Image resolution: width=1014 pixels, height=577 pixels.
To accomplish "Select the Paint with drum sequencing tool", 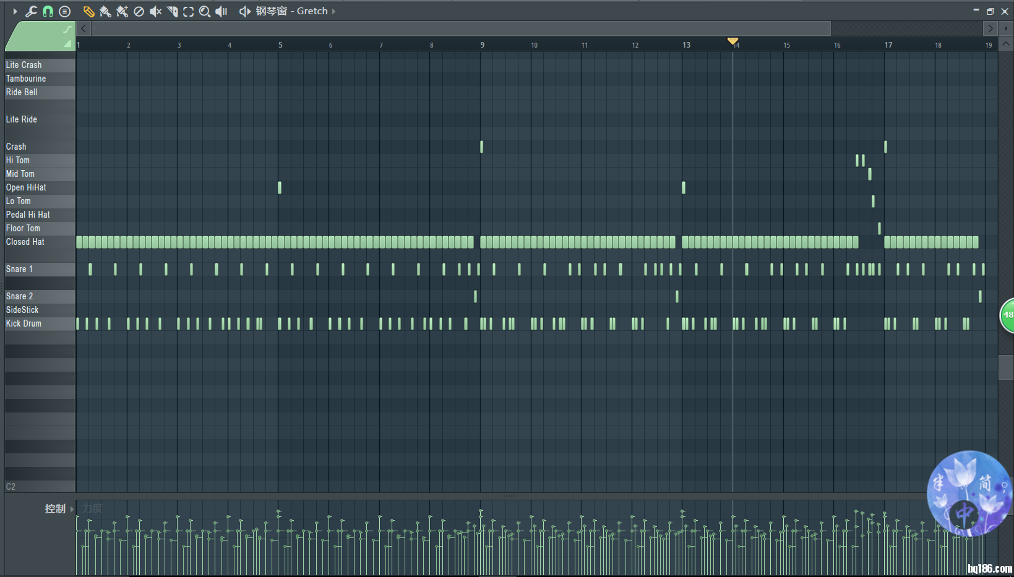I will coord(122,11).
